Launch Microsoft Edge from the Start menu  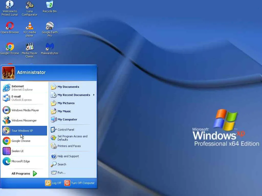[x=24, y=161]
